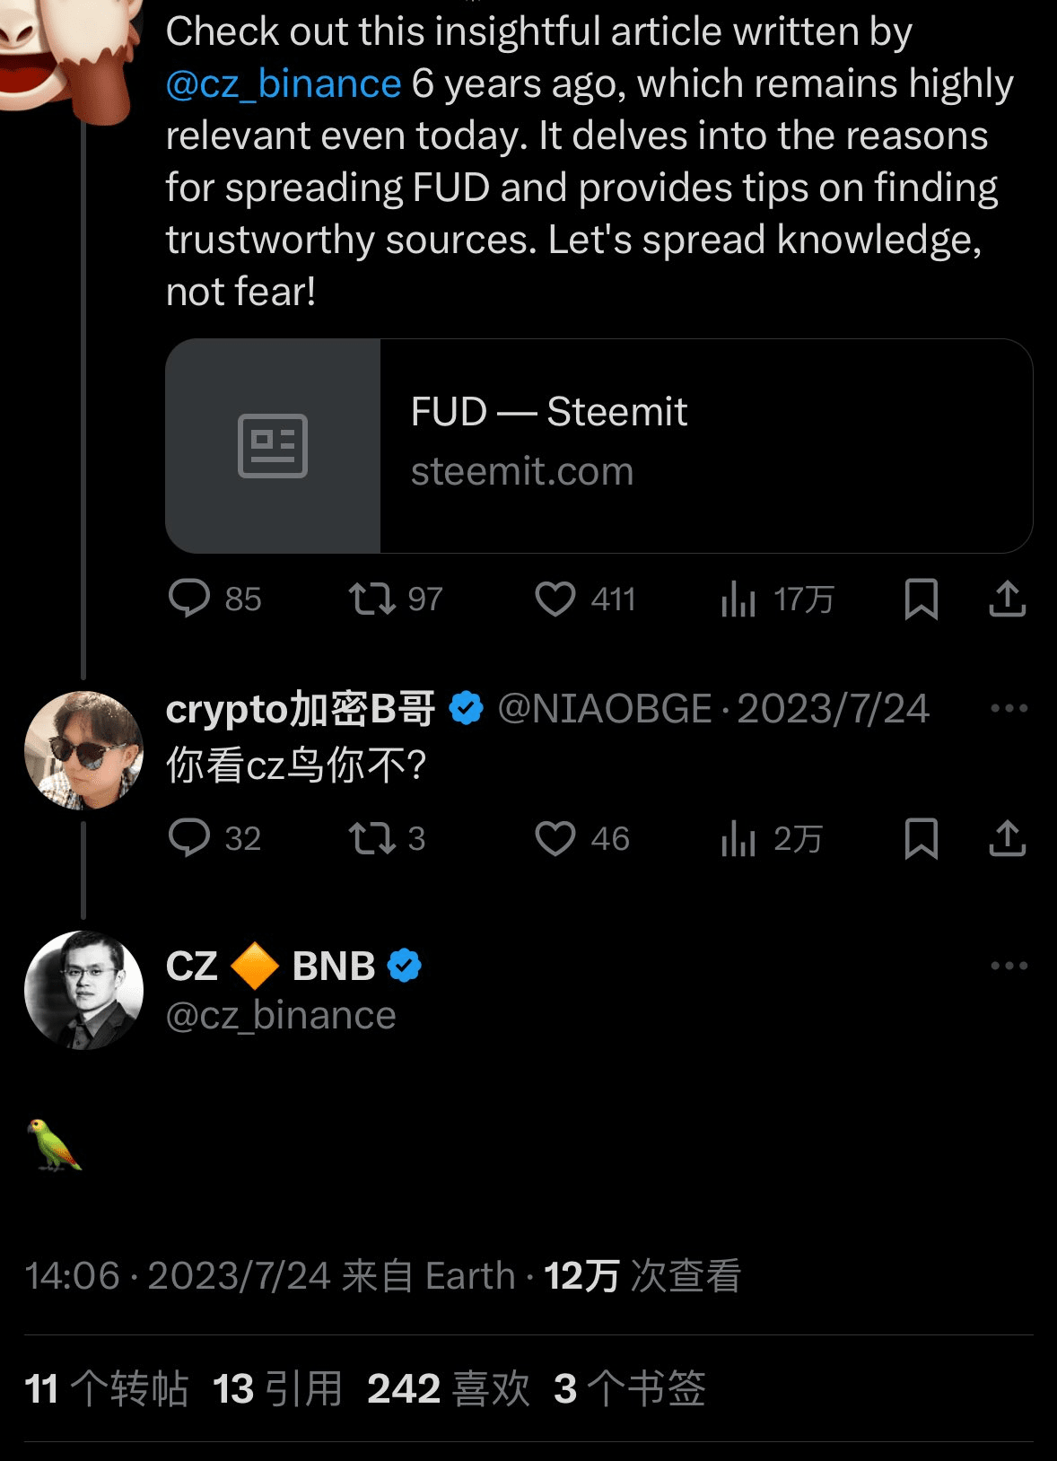Open the @cz_binance mention link
The image size is (1057, 1461).
click(284, 83)
